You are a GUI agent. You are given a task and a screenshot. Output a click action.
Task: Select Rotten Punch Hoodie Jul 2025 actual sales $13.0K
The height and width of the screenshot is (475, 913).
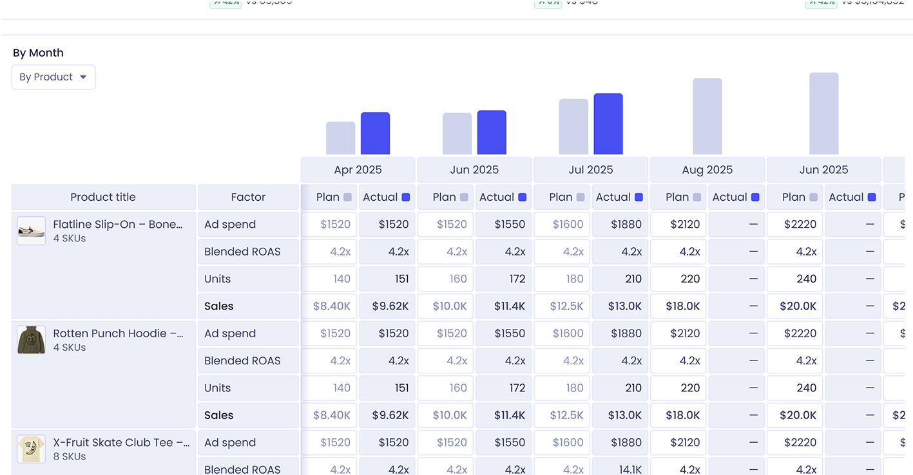coord(620,415)
